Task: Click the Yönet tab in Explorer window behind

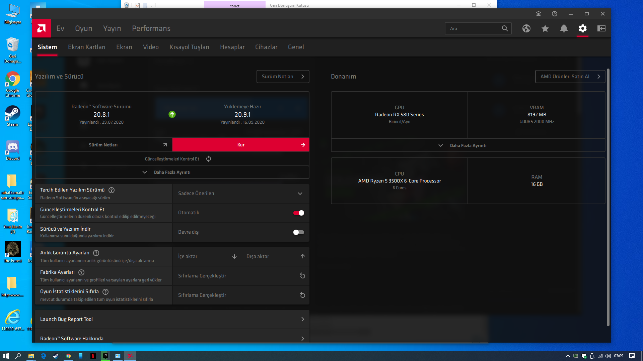Action: click(235, 5)
